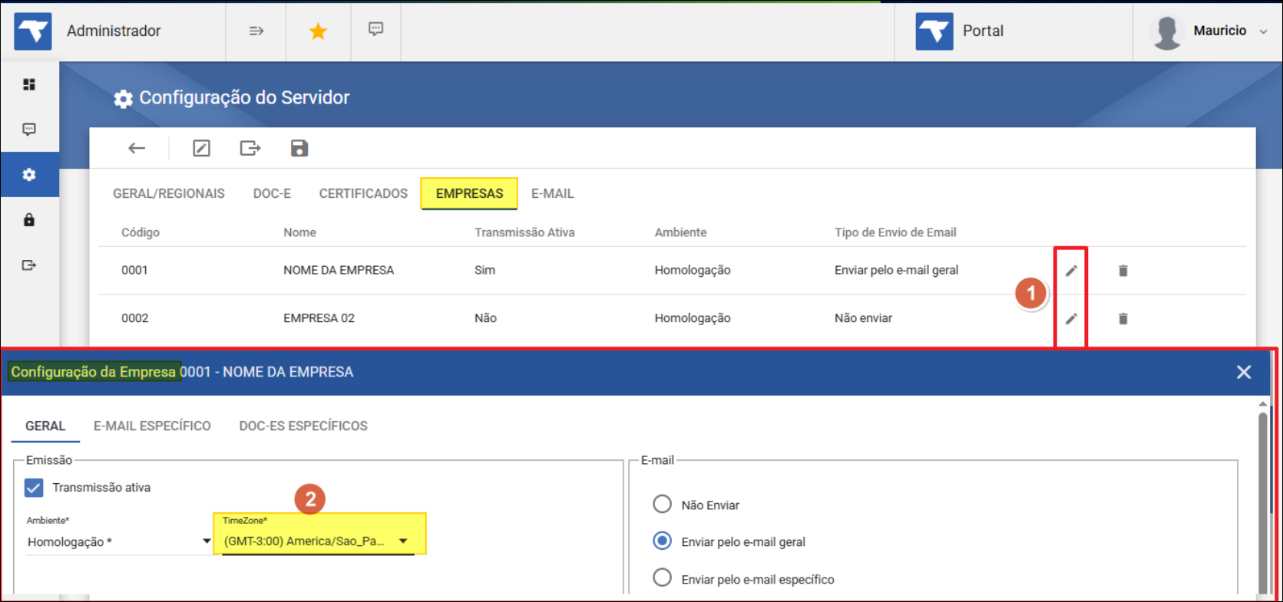Click the export icon in the toolbar

(x=250, y=148)
